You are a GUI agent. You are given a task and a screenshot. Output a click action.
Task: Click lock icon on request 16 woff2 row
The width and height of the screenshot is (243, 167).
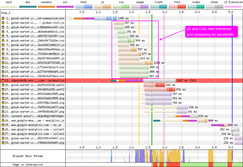coord(3,85)
